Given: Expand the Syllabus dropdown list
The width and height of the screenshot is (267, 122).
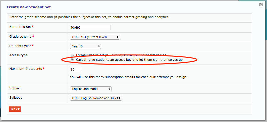Looking at the screenshot, I should pos(96,98).
